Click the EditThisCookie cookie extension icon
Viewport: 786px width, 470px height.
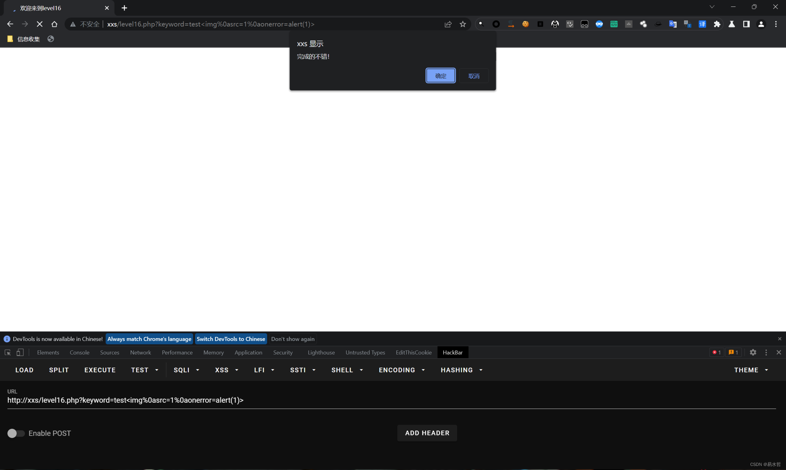pyautogui.click(x=525, y=24)
